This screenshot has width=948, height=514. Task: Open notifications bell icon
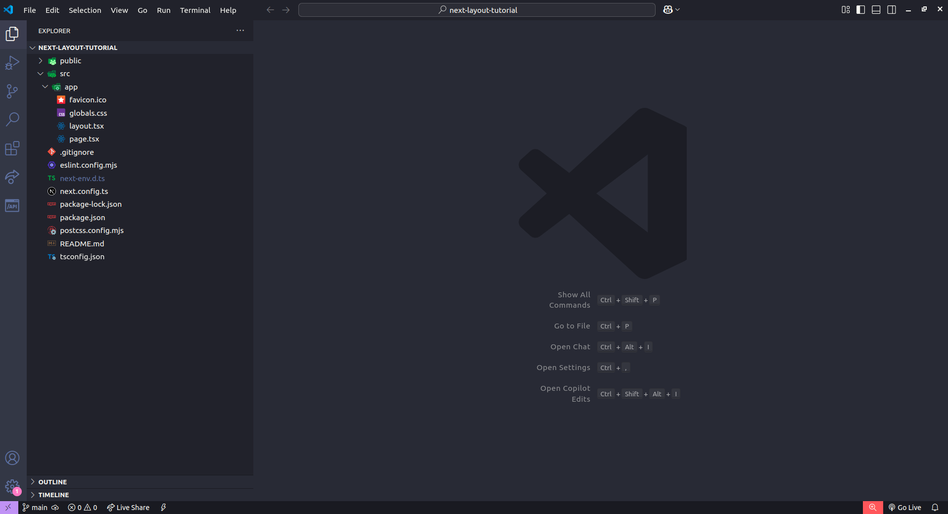(x=935, y=508)
